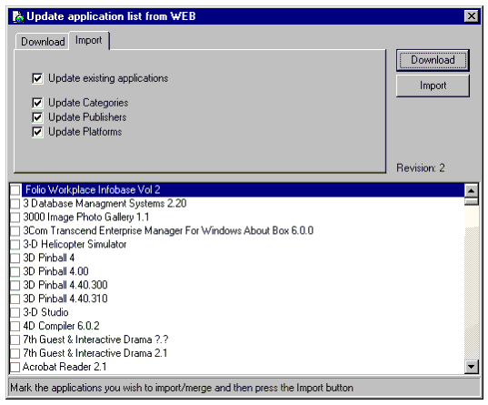Disable Update Publishers option
Viewport: 488px width, 405px height.
coord(37,117)
